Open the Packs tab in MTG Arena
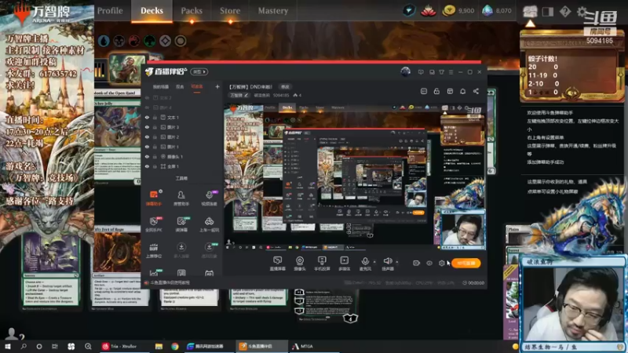This screenshot has width=628, height=353. 192,11
